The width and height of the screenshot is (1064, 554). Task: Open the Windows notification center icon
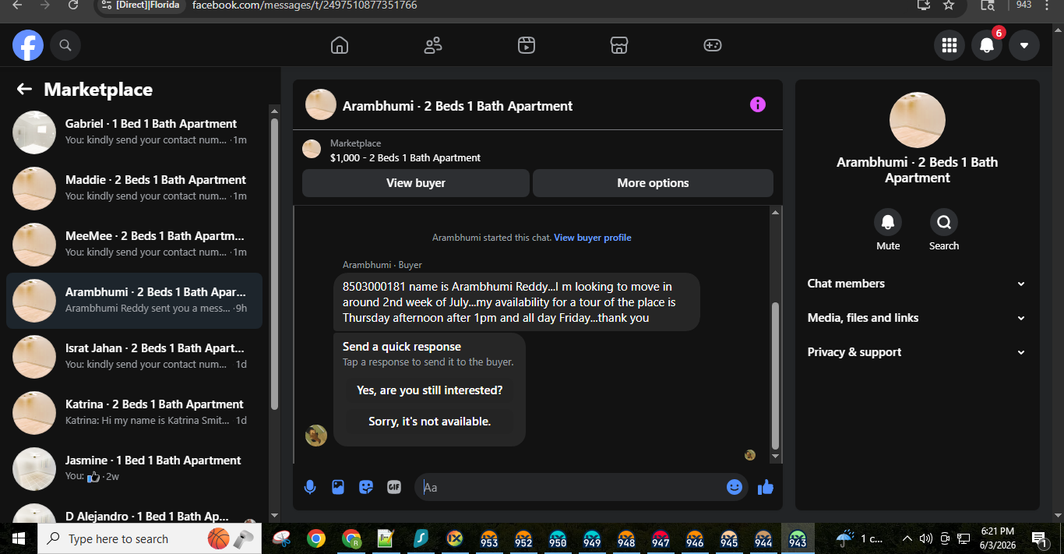pos(1038,538)
